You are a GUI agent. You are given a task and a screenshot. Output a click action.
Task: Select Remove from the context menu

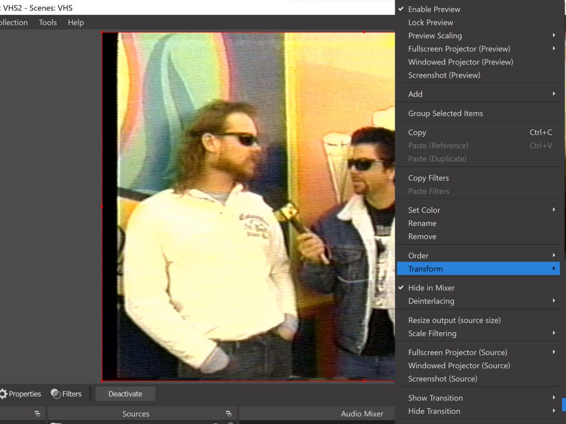click(422, 236)
